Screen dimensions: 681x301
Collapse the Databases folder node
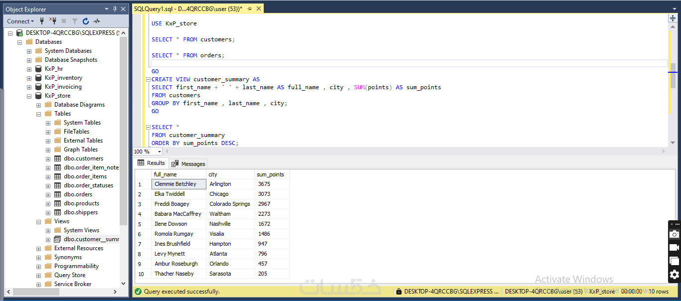(19, 42)
